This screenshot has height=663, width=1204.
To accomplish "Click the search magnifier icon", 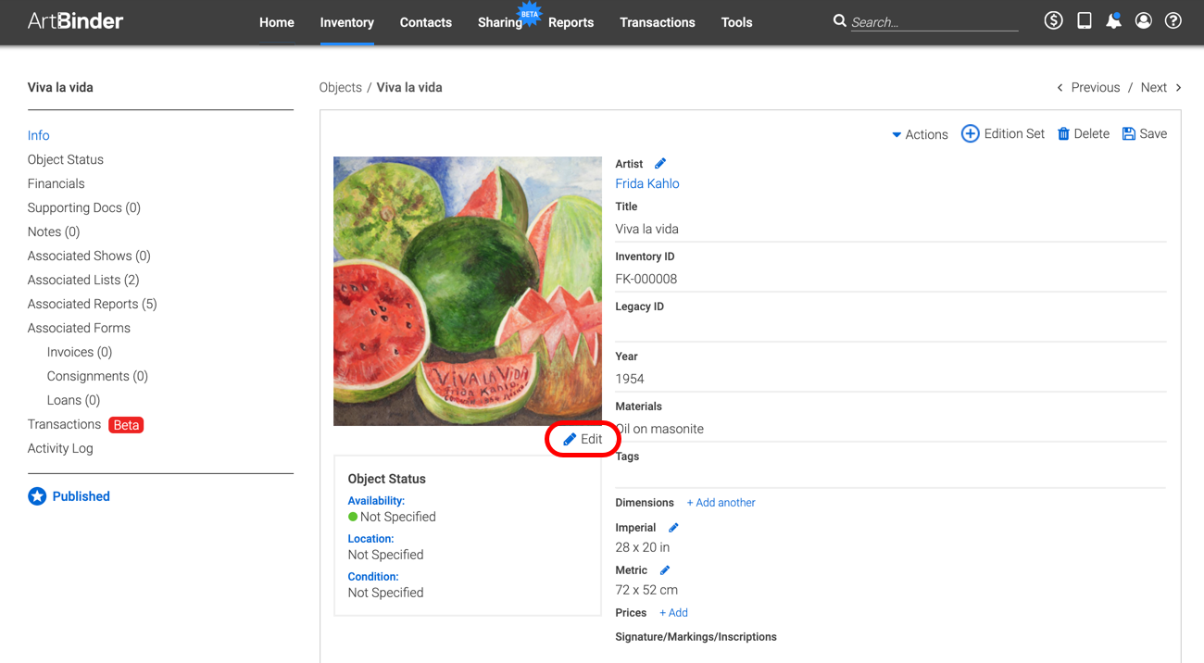I will 839,20.
